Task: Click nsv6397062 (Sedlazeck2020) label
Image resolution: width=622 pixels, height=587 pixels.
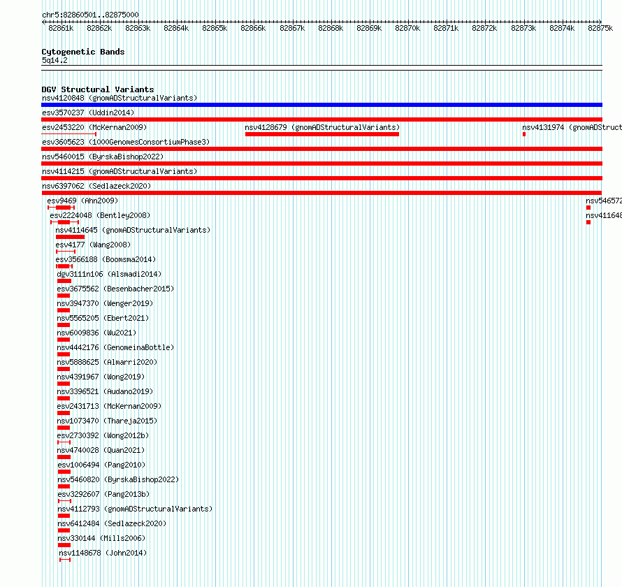Action: point(96,186)
